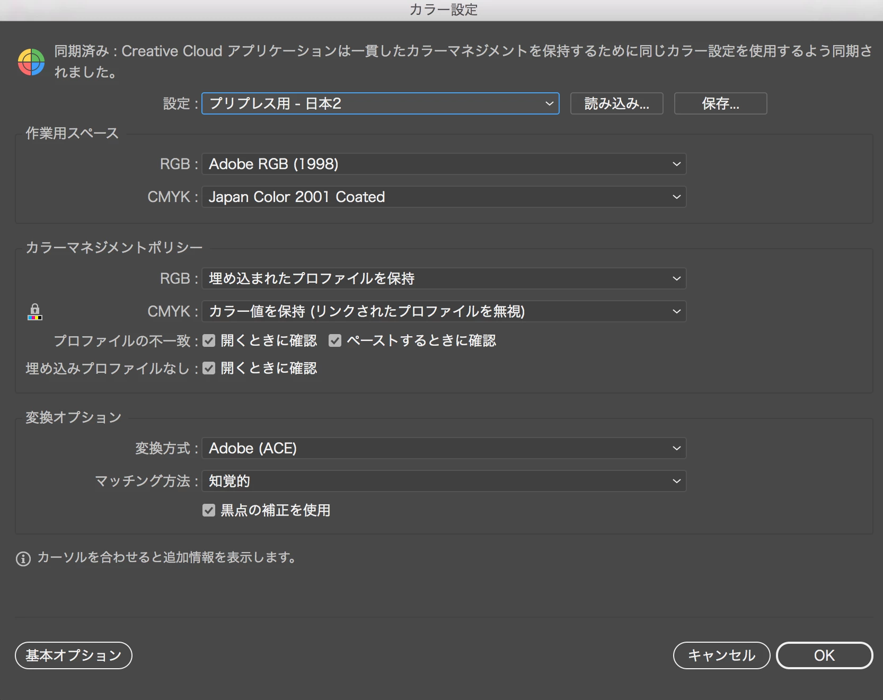Click the マッチング方法 label
The image size is (883, 700).
[x=146, y=481]
